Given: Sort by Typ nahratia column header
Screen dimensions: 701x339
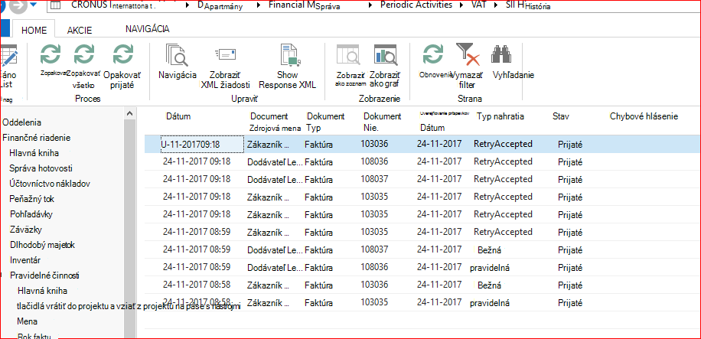Looking at the screenshot, I should pyautogui.click(x=500, y=117).
